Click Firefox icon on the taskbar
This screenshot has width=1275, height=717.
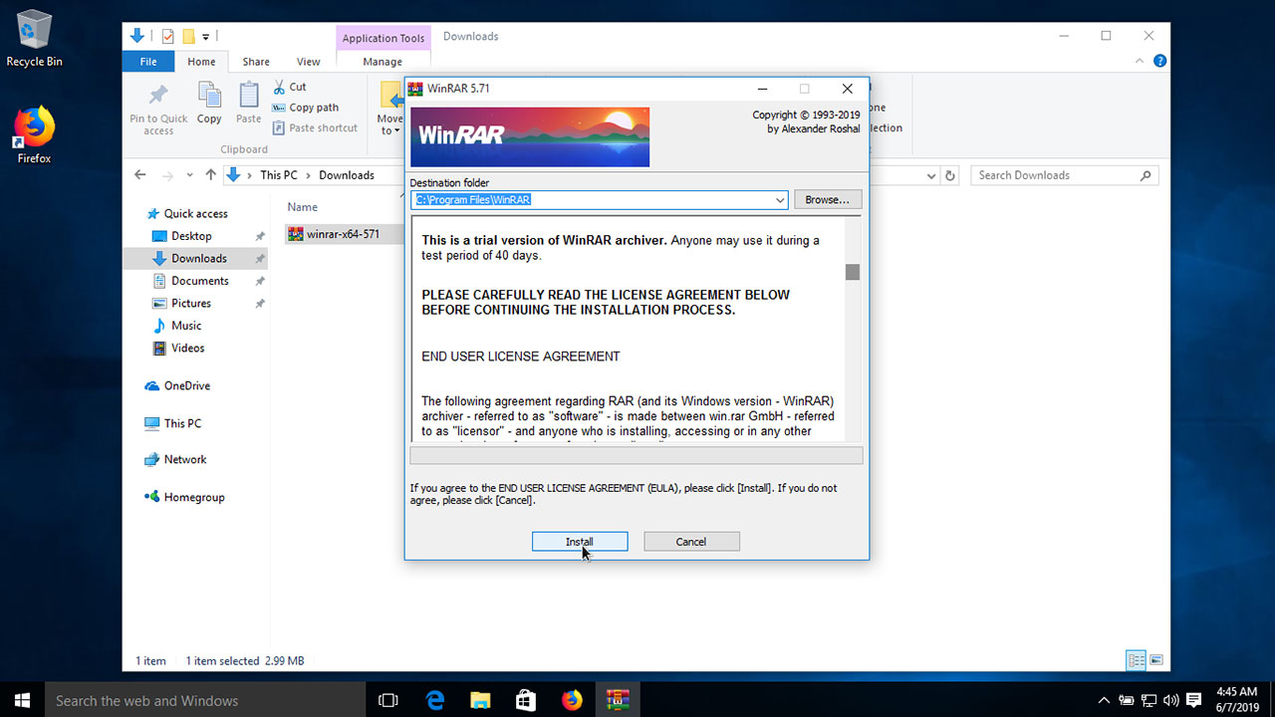click(572, 700)
